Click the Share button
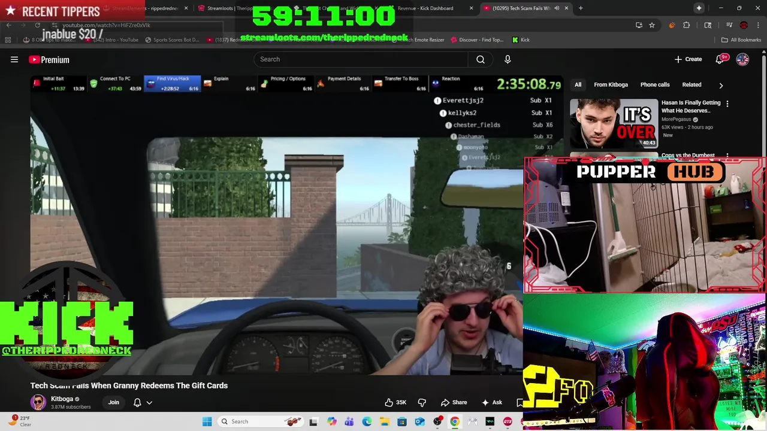Viewport: 767px width, 431px height. click(454, 402)
